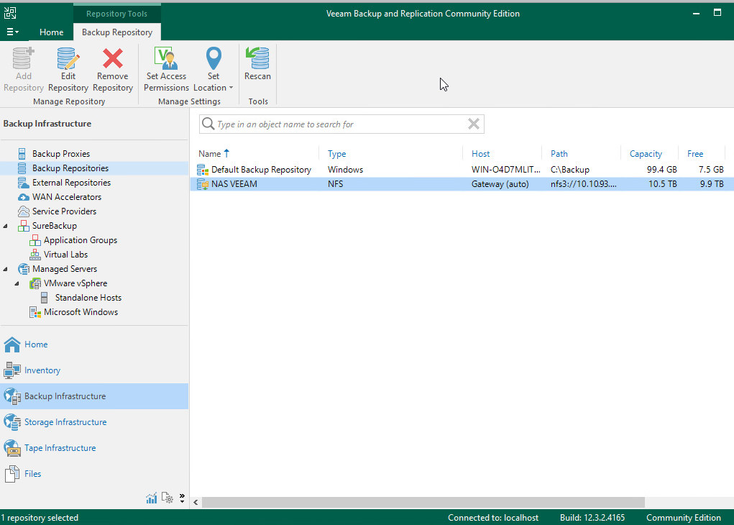Open WAN Accelerators node

[x=66, y=197]
